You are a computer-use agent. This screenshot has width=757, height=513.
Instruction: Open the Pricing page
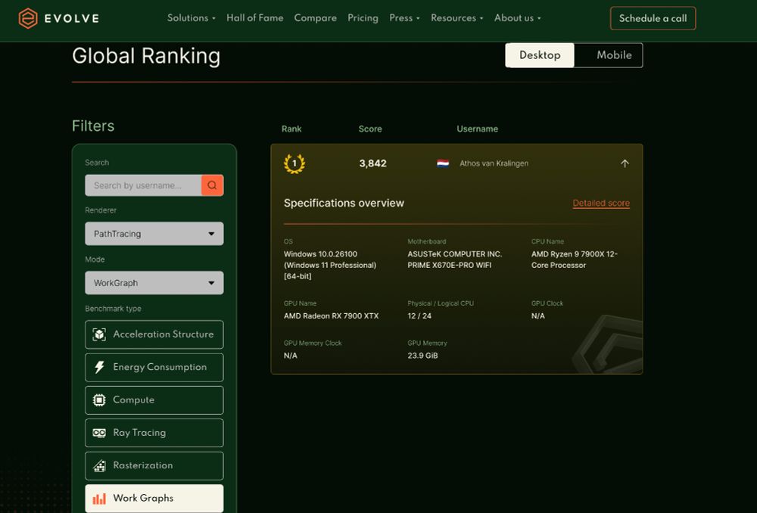(x=363, y=18)
